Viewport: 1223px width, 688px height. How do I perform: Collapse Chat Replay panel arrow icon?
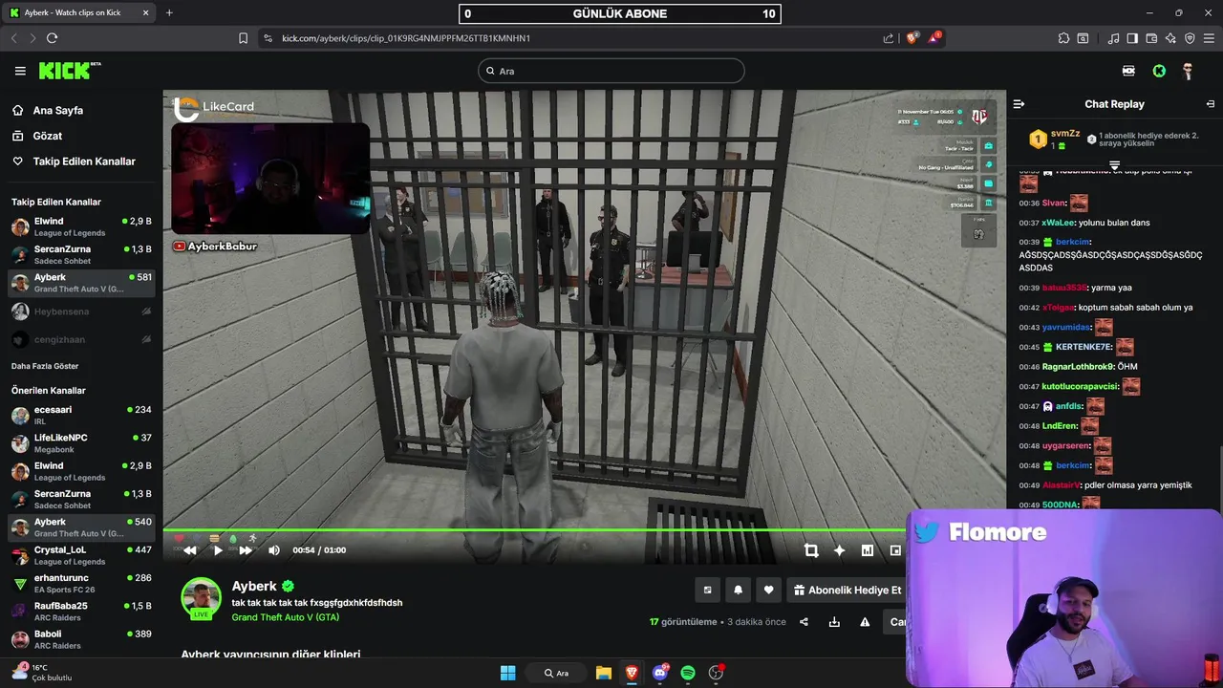click(1019, 104)
